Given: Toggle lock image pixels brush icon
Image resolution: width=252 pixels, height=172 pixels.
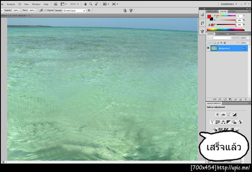Looking at the screenshot, I should (218, 42).
